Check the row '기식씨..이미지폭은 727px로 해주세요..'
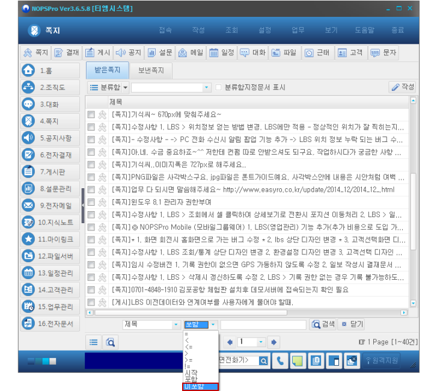 click(x=91, y=165)
